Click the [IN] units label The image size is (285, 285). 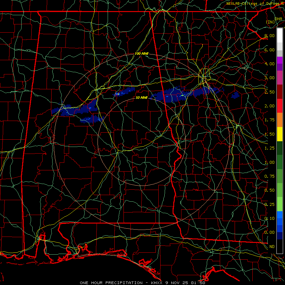coord(270,22)
